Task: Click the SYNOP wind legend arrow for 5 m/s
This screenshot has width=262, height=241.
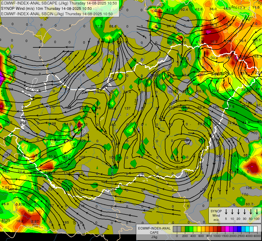Action: tap(226, 212)
